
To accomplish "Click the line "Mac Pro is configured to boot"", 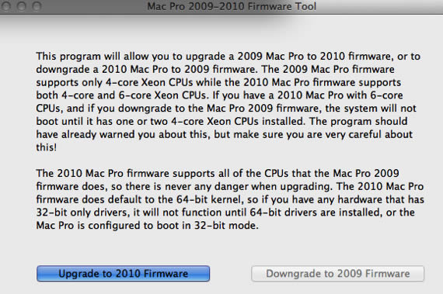I will 147,226.
